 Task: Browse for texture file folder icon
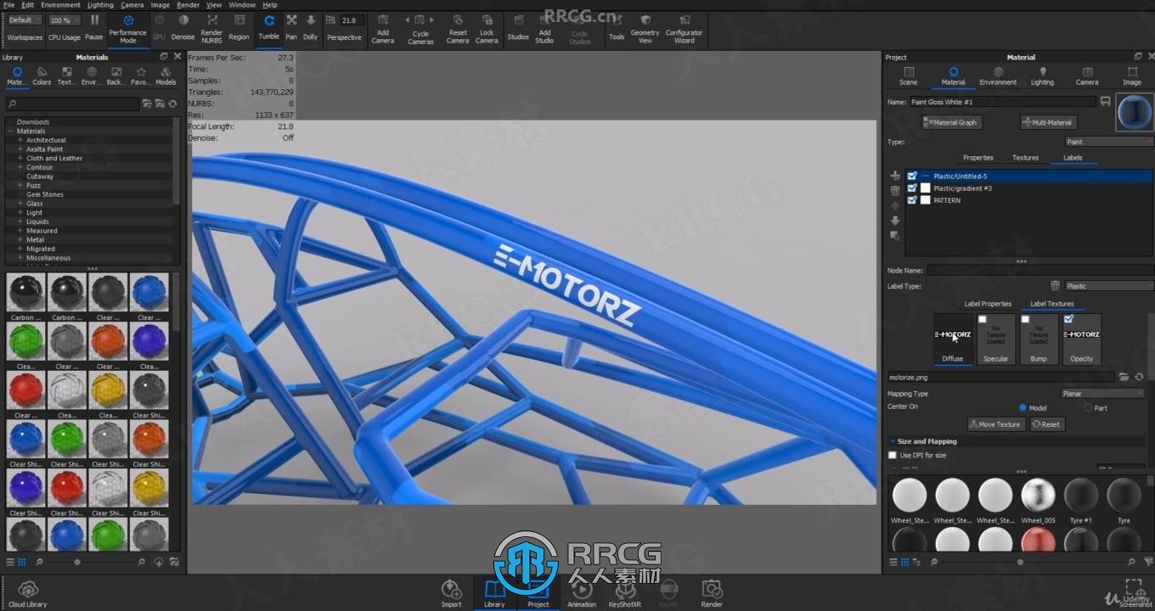pos(1124,377)
